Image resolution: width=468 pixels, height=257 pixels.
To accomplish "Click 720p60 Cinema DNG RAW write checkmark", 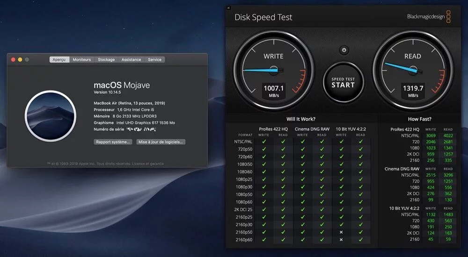I will click(303, 157).
